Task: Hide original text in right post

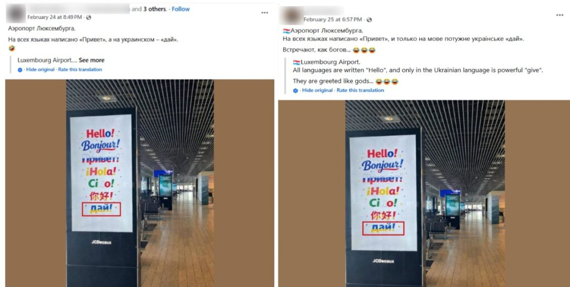Action: pyautogui.click(x=317, y=90)
